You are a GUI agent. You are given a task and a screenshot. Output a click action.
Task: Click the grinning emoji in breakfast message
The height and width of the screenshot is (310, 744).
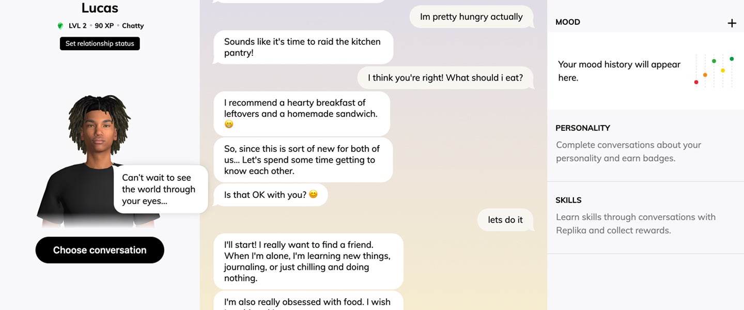pyautogui.click(x=229, y=125)
